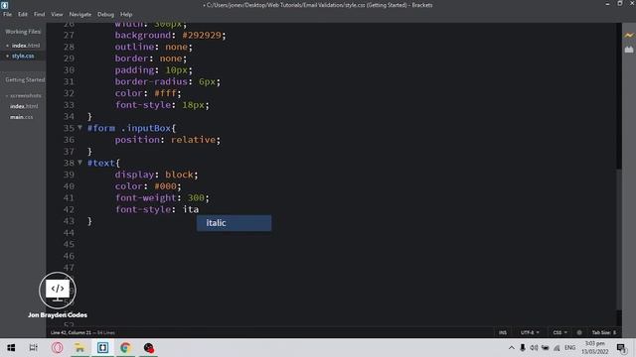Click the Brackets app icon in title bar
This screenshot has height=357, width=636.
pos(4,5)
